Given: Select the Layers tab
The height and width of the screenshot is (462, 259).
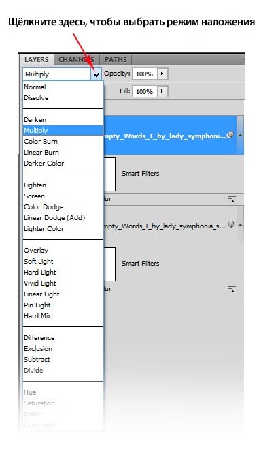Looking at the screenshot, I should [37, 59].
